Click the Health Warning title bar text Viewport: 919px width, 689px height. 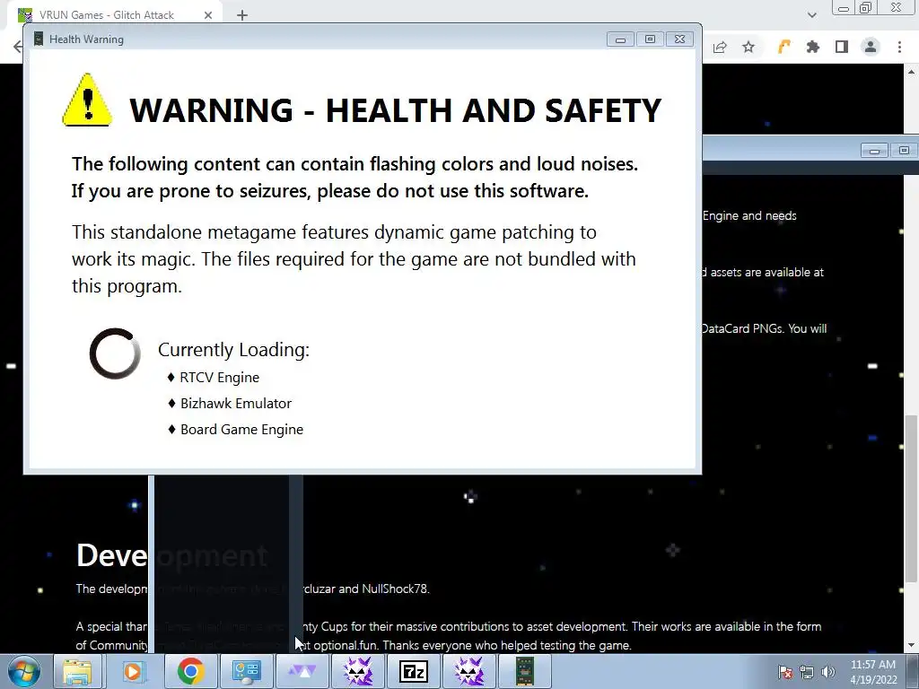point(87,39)
